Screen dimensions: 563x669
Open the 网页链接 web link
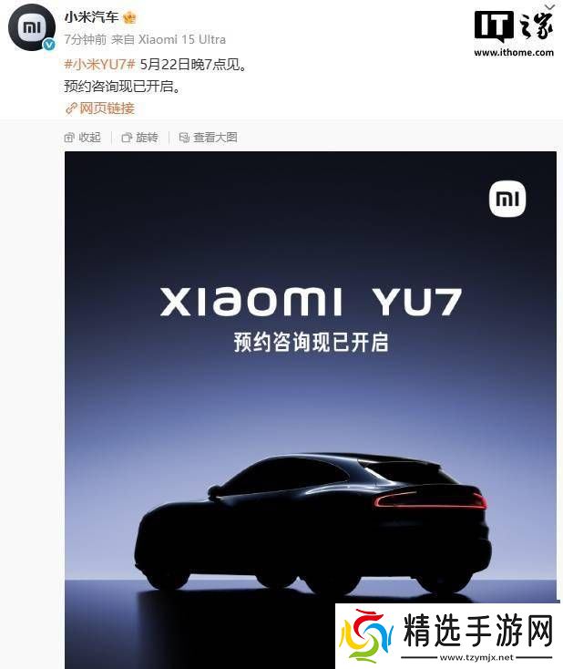point(107,108)
